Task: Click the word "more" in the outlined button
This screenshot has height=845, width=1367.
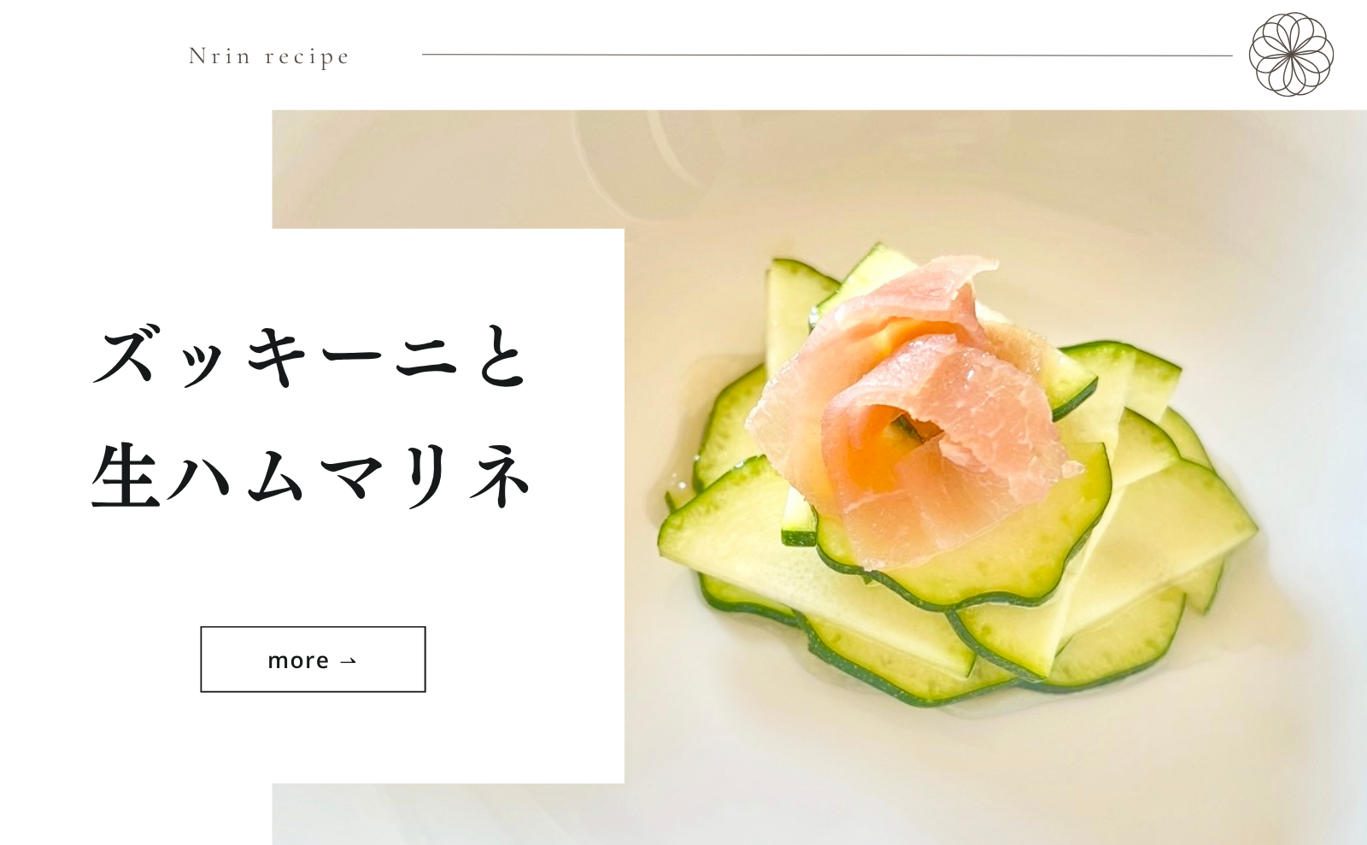Action: point(298,660)
